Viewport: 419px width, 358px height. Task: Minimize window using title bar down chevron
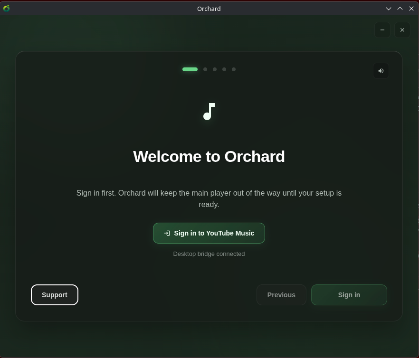click(x=389, y=9)
